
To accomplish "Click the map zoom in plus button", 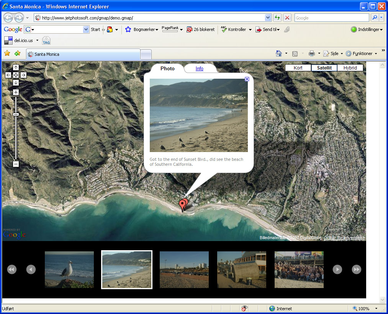I will (x=16, y=92).
